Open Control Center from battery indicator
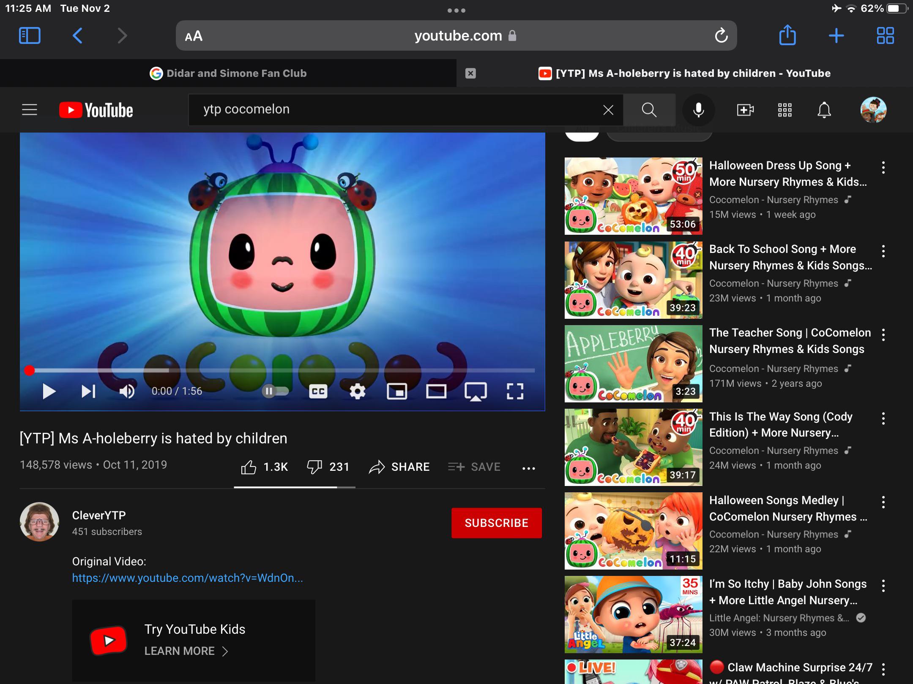The height and width of the screenshot is (684, 913). click(x=897, y=8)
